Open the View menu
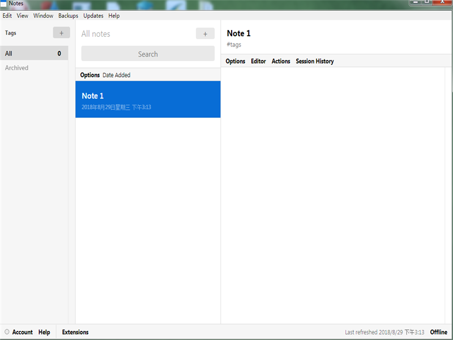Screen dimensions: 453x340 tap(23, 16)
